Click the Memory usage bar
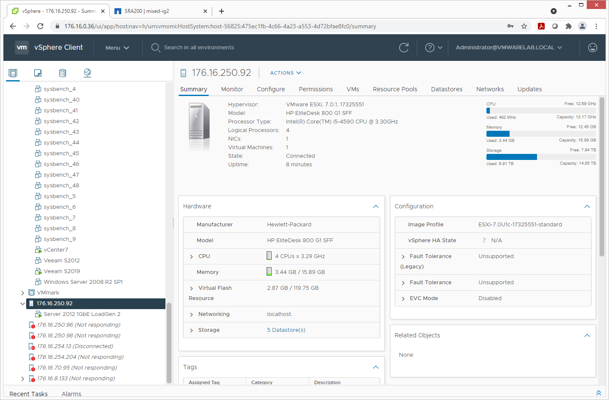 pos(541,134)
